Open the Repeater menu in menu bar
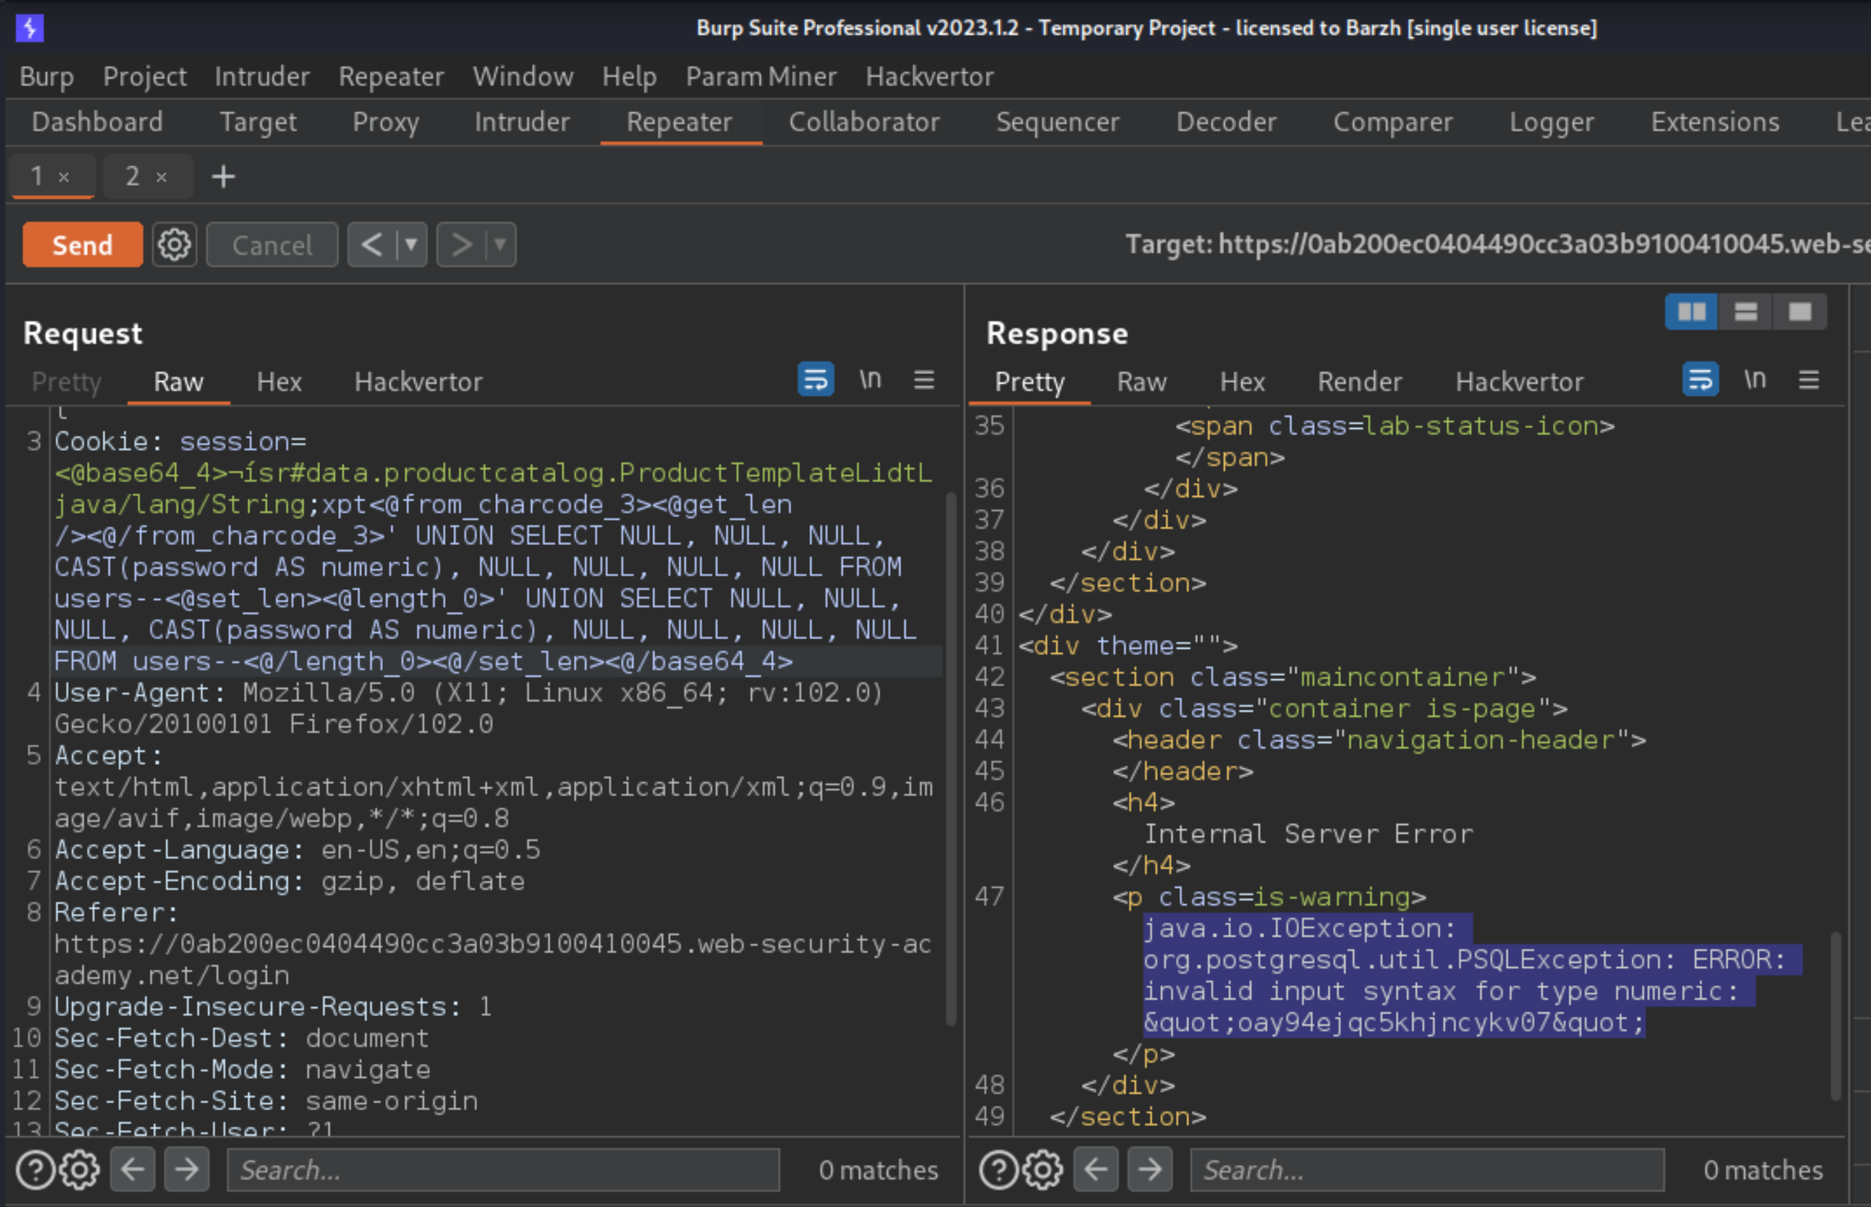The image size is (1871, 1207). click(x=391, y=77)
